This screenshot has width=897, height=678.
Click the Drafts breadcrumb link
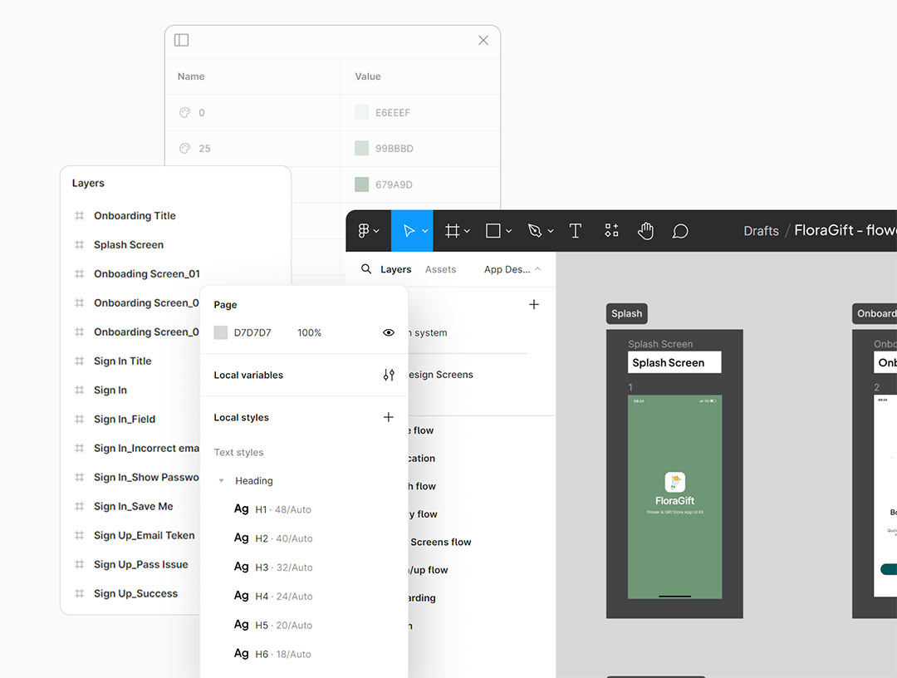(x=761, y=231)
